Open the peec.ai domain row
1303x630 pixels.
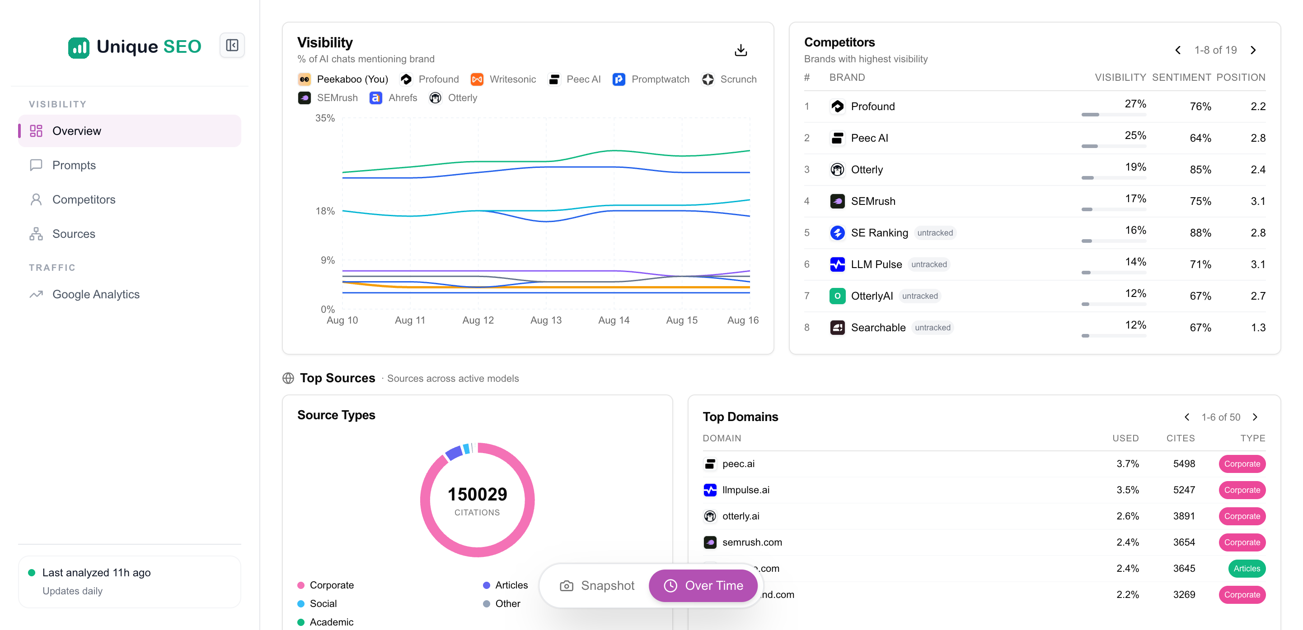click(984, 464)
